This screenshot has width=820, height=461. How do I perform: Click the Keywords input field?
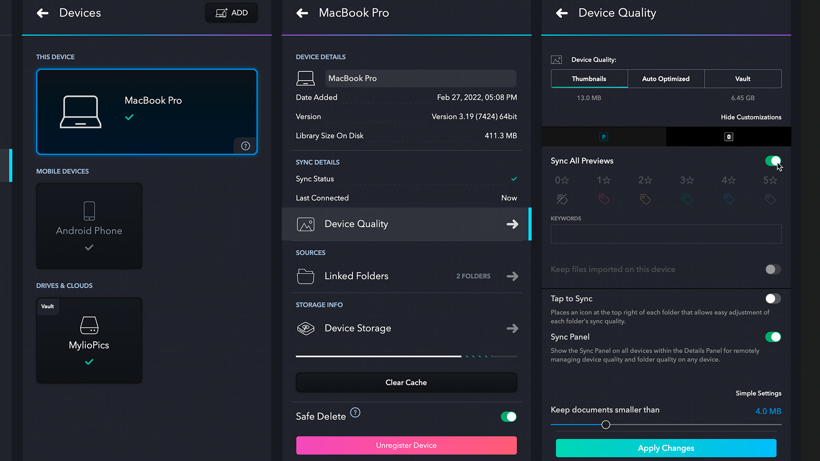coord(666,234)
